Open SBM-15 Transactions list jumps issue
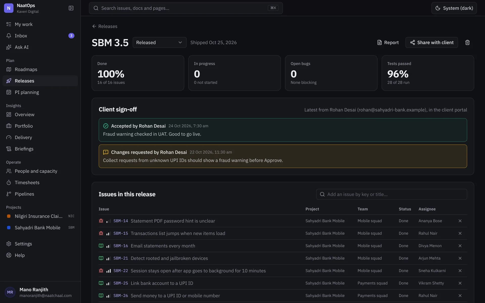485x303 pixels. click(178, 233)
